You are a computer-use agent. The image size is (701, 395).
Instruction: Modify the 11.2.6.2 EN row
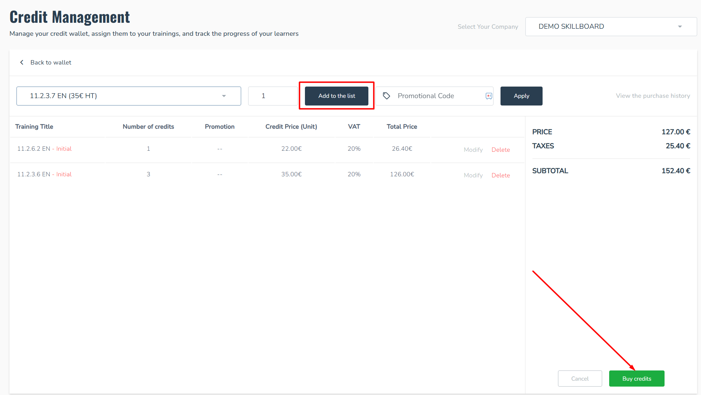click(x=473, y=150)
